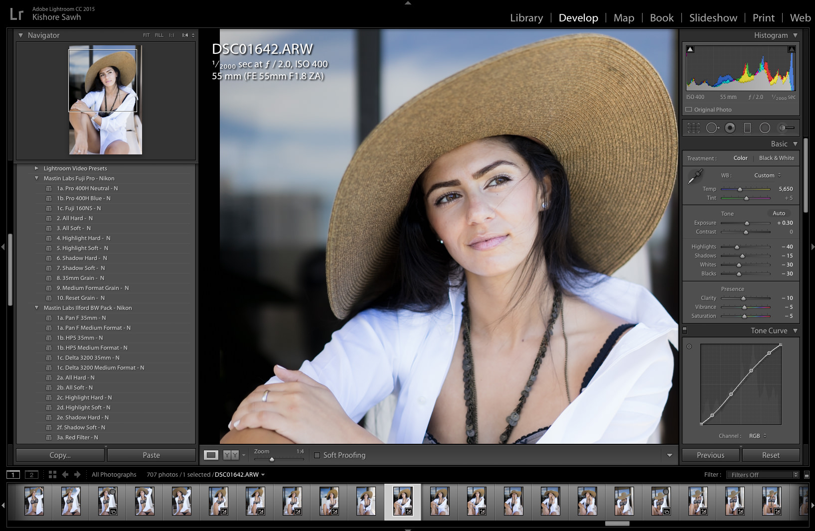The width and height of the screenshot is (815, 531).
Task: Select the Graduated Filter tool
Action: [747, 128]
